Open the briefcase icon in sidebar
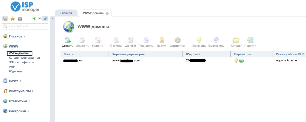The height and width of the screenshot is (122, 306). point(20,19)
